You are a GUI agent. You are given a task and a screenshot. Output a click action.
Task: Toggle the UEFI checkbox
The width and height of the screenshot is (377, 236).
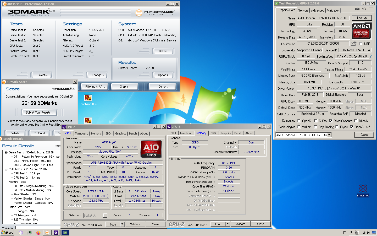361,44
